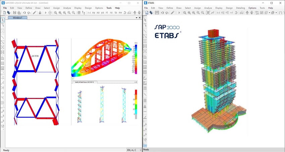The width and height of the screenshot is (285, 152).
Task: Open dropdown arrow on Steel Failures panel
Action: pyautogui.click(x=135, y=82)
